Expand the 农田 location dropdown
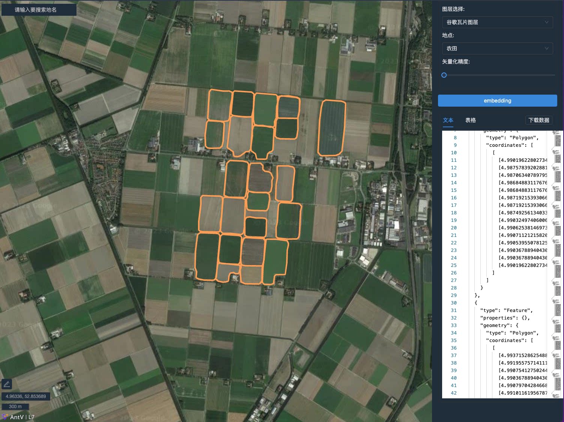The height and width of the screenshot is (422, 564). pos(497,48)
